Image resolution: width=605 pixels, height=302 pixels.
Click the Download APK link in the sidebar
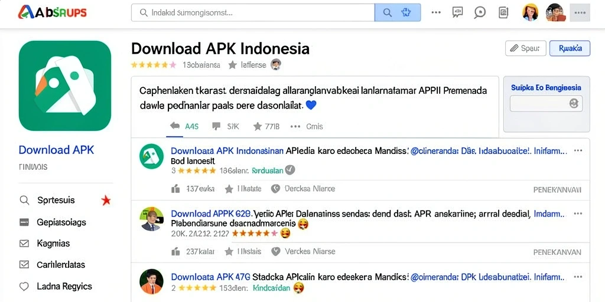pyautogui.click(x=56, y=150)
